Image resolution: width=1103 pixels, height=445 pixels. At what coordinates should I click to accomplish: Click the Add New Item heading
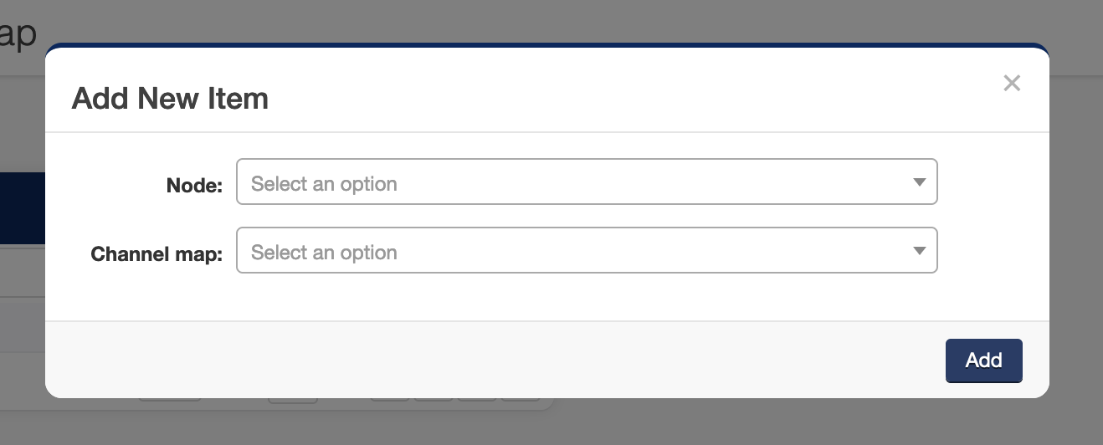coord(170,99)
